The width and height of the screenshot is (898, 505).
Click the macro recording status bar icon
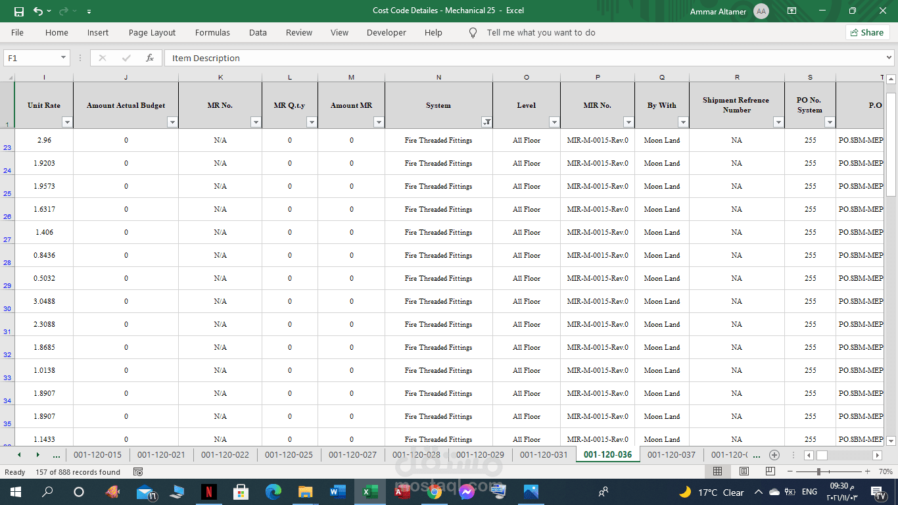pos(138,472)
